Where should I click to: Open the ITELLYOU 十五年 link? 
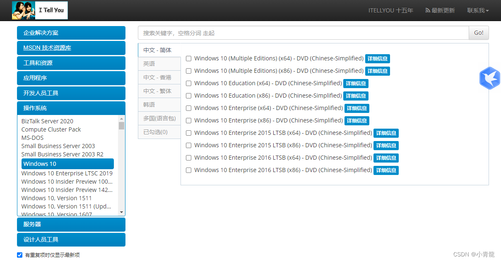391,10
